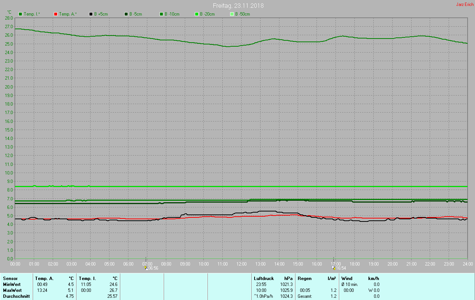Click the '20.0' y-axis label
Image resolution: width=475 pixels, height=300 pixels.
point(9,87)
